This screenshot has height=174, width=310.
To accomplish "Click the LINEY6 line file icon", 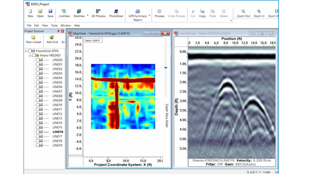I will (x=41, y=132).
